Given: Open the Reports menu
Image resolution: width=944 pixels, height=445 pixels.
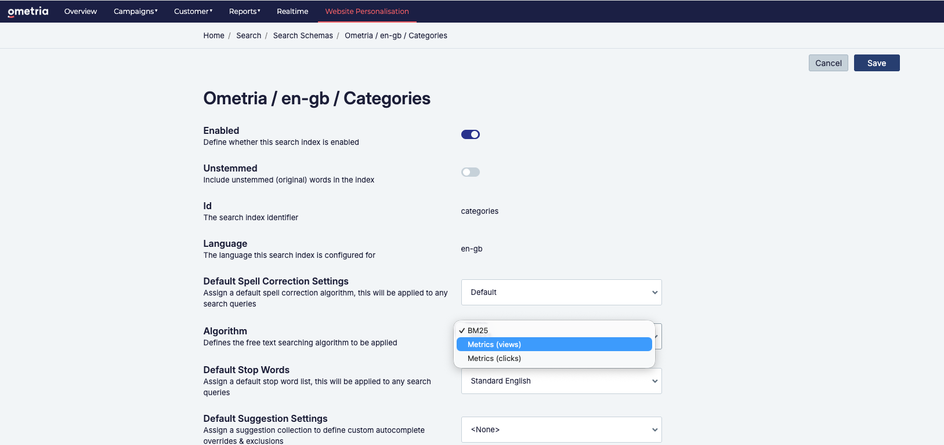Looking at the screenshot, I should coord(245,12).
